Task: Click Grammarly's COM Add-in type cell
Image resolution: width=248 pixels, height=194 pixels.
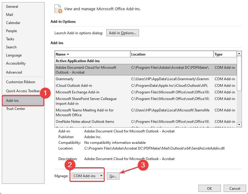Action: click(x=225, y=79)
